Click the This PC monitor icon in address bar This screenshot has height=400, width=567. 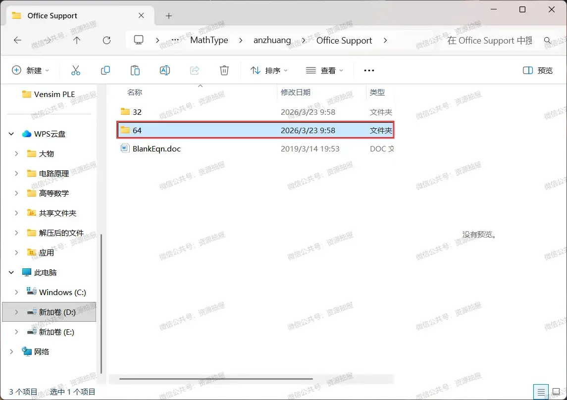tap(139, 40)
